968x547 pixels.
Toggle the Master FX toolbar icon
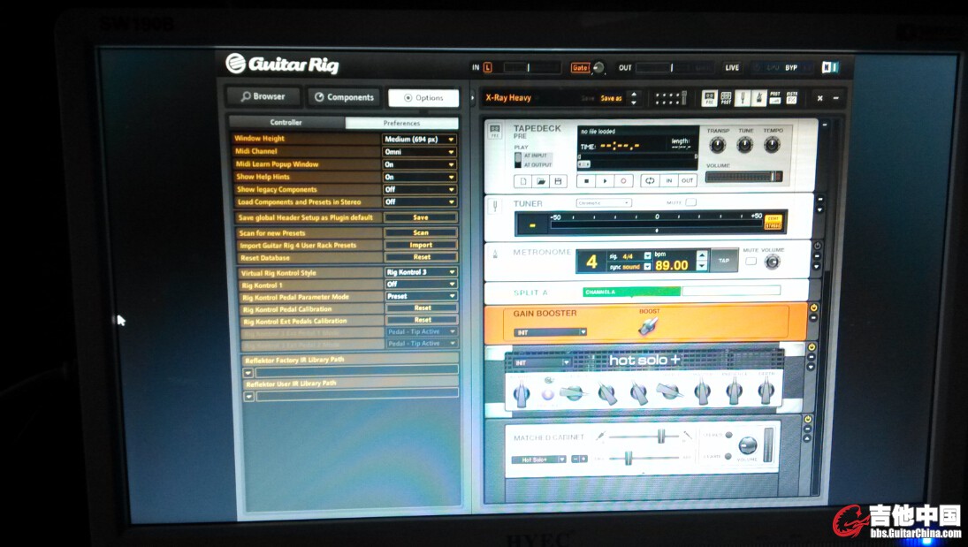(791, 97)
